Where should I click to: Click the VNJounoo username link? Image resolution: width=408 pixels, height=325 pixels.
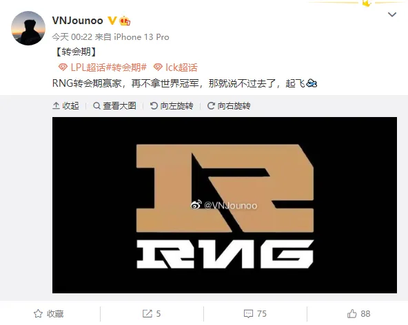78,21
